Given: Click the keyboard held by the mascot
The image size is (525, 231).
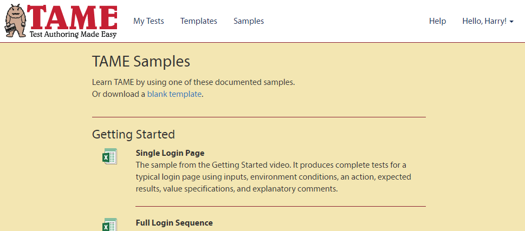Looking at the screenshot, I should coord(10,29).
